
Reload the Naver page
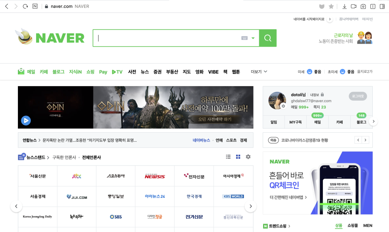25,6
